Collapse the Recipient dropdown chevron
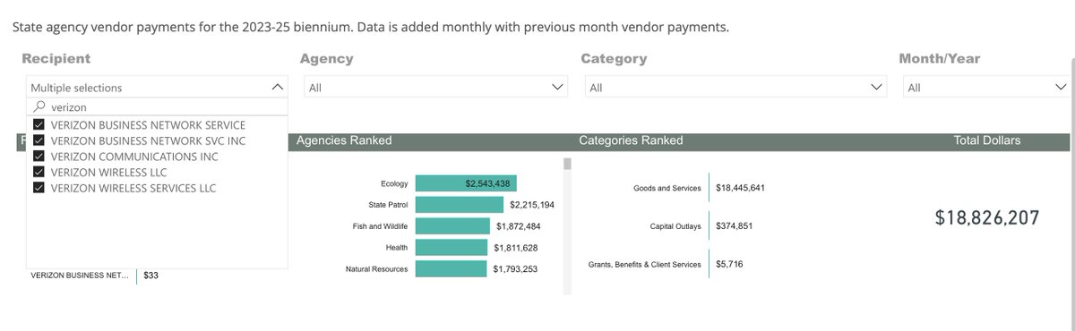Viewport: 1075px width, 331px height. click(277, 88)
